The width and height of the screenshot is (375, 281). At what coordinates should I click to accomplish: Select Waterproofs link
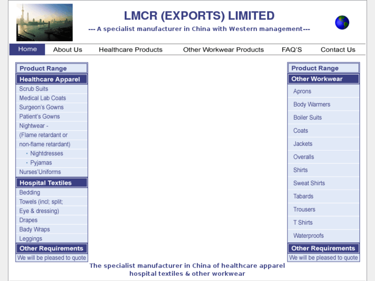308,236
